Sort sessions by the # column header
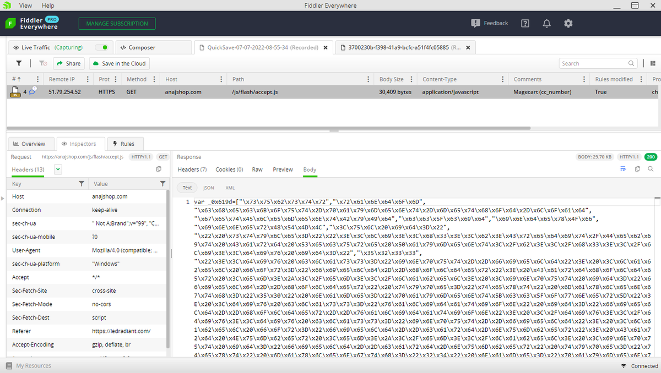The image size is (661, 373). pos(15,79)
